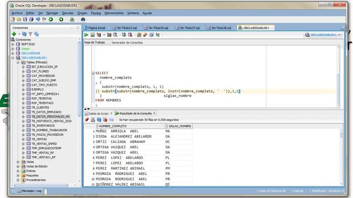This screenshot has height=198, width=353.
Task: Collapse the Tablas (Filtrado) node
Action: point(18,62)
